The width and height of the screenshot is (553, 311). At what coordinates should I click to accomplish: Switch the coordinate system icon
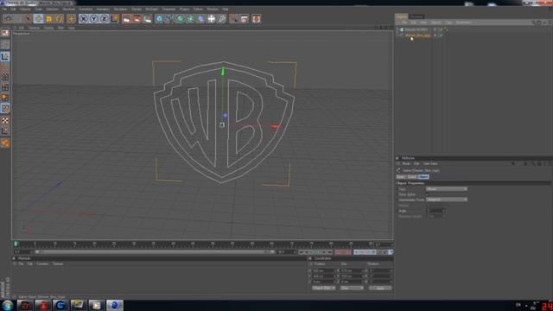[115, 18]
